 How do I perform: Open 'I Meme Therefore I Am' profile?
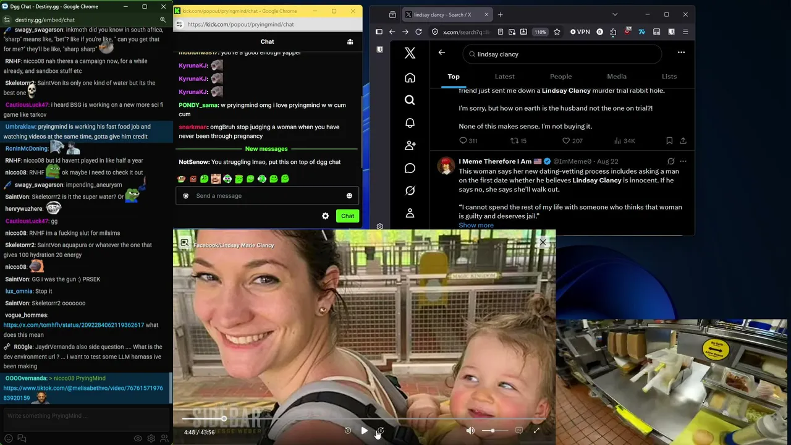[x=495, y=161]
